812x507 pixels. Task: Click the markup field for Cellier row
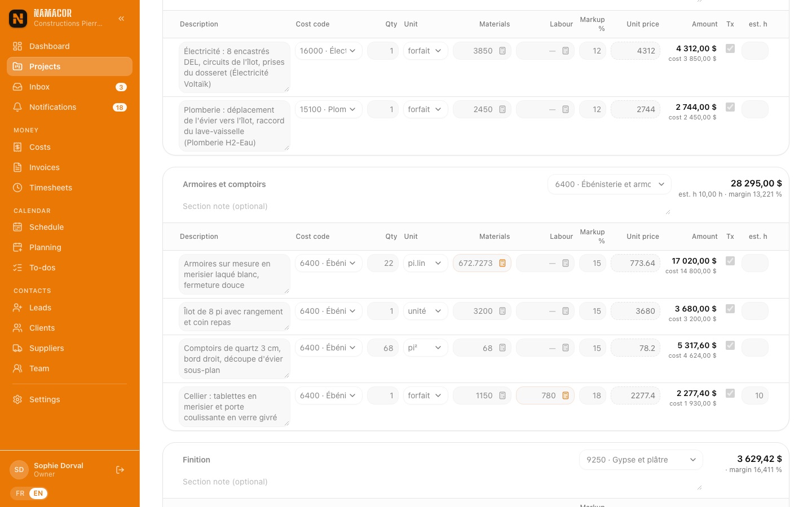tap(593, 395)
